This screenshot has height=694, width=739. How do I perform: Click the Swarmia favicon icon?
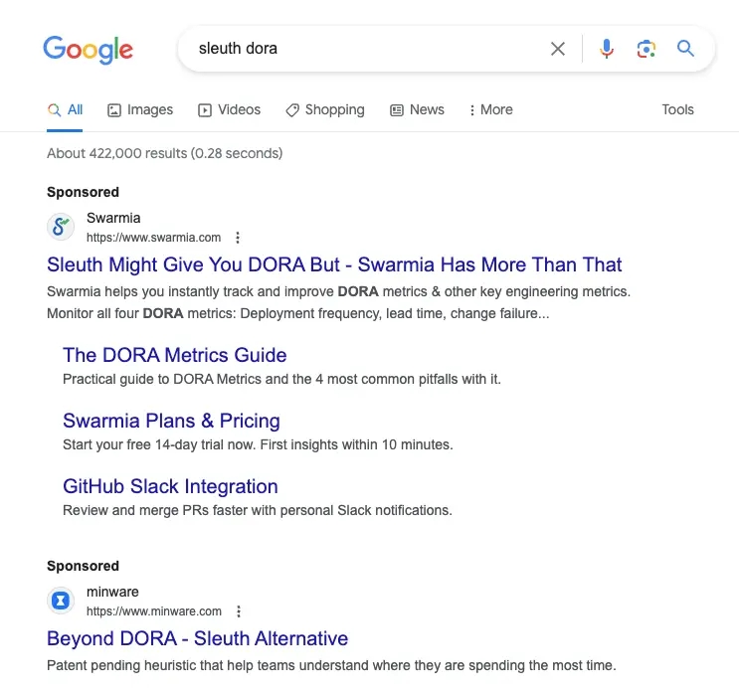pos(61,227)
